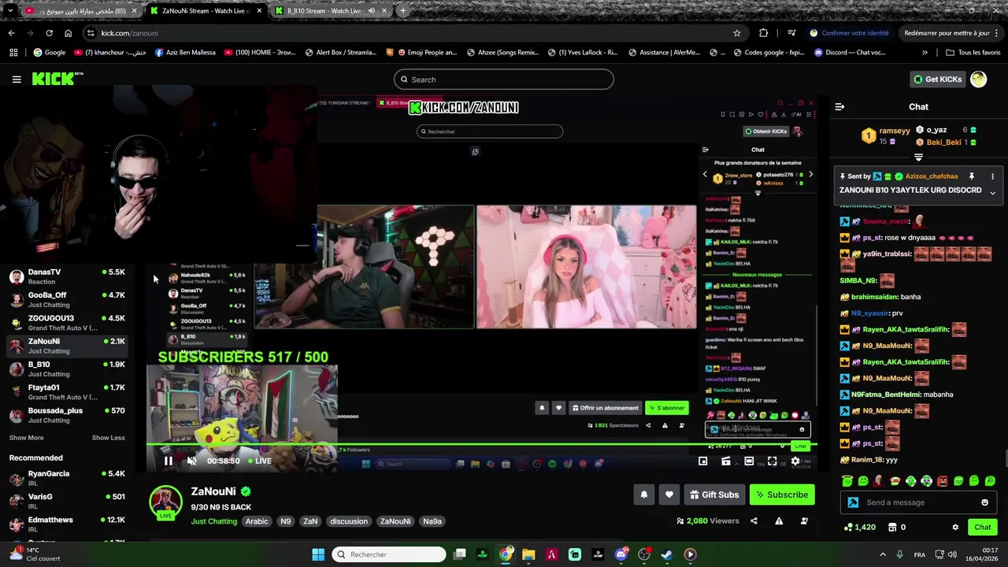Show More channels in the sidebar
Viewport: 1008px width, 567px height.
click(27, 438)
